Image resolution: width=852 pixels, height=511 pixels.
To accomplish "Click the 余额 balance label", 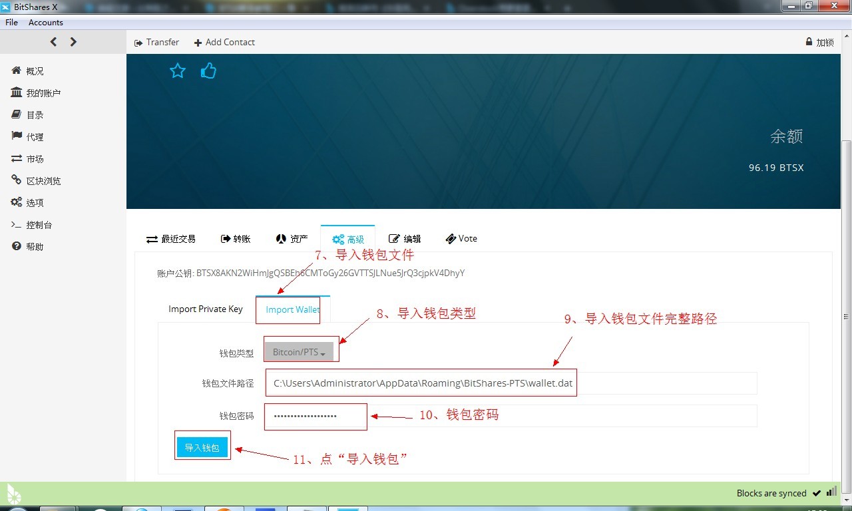I will click(x=787, y=136).
